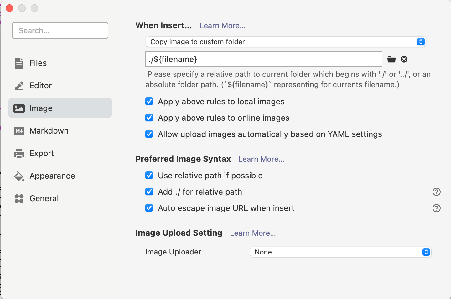The width and height of the screenshot is (451, 299).
Task: Switch to the Markdown preferences section
Action: (x=49, y=131)
